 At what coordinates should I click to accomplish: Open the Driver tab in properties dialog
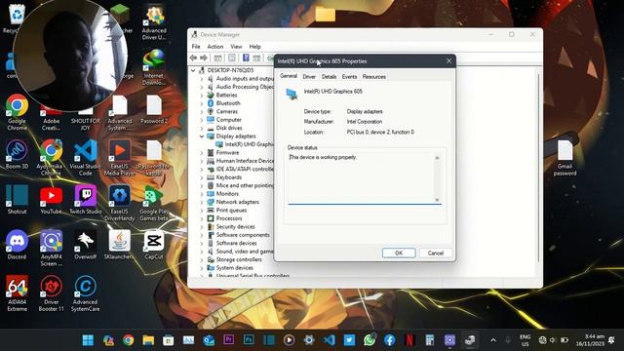point(309,77)
